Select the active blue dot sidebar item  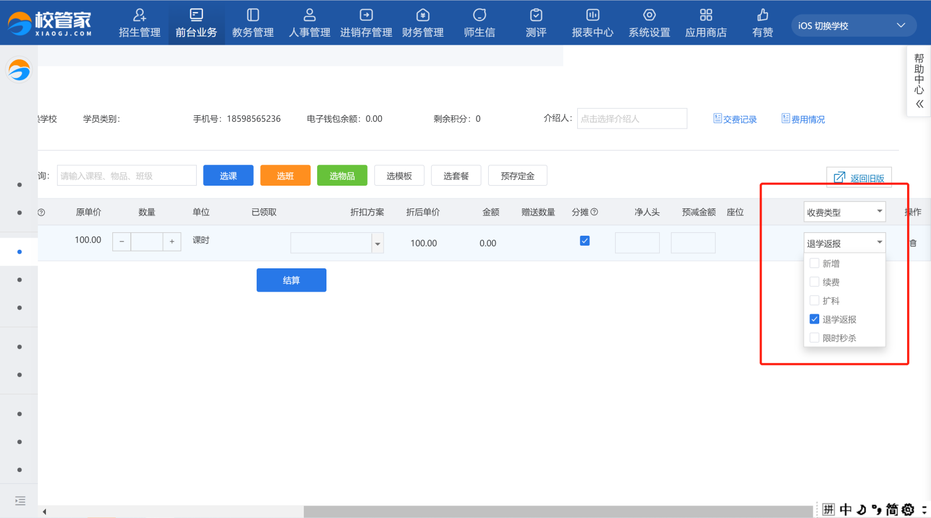point(19,252)
